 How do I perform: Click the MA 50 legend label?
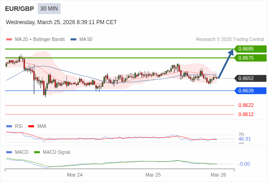[86, 40]
